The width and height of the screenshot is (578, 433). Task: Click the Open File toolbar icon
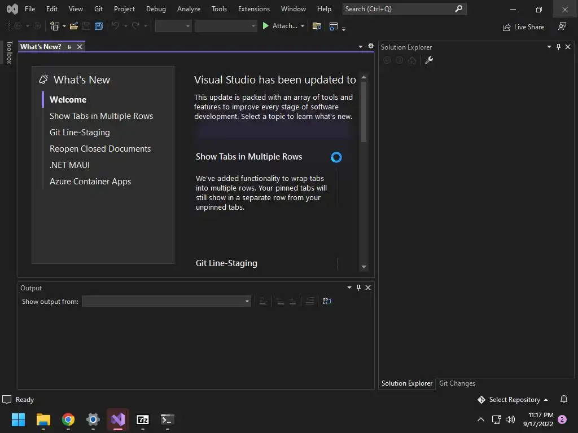(74, 26)
